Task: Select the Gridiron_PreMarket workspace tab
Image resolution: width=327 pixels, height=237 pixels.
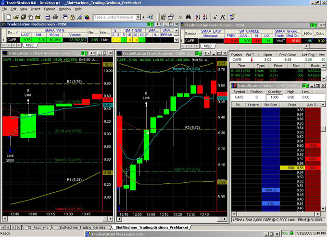Action: [x=152, y=227]
